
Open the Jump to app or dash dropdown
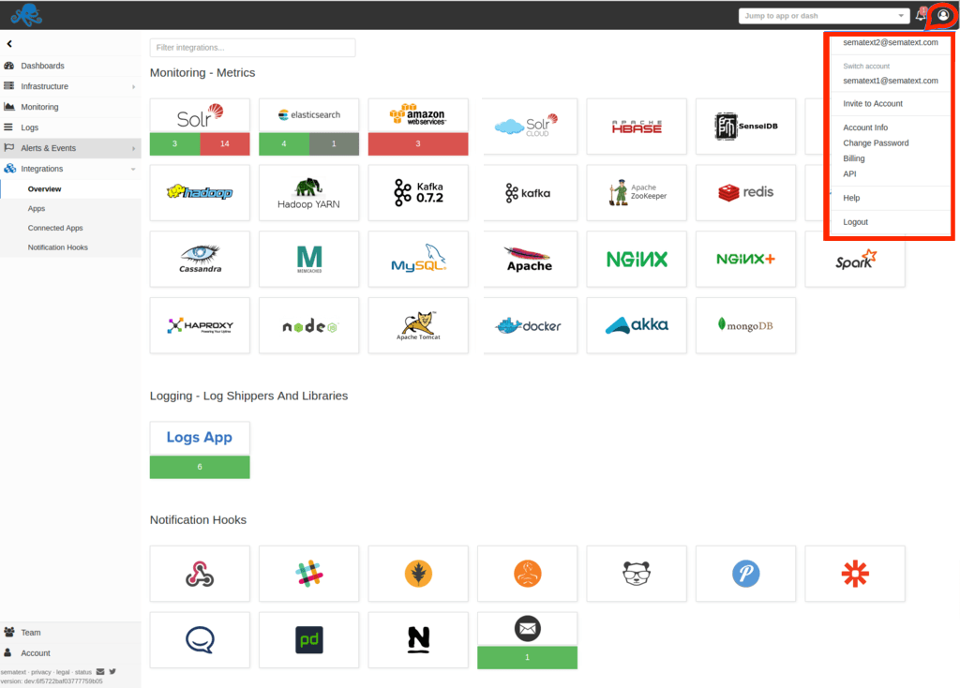tap(823, 16)
